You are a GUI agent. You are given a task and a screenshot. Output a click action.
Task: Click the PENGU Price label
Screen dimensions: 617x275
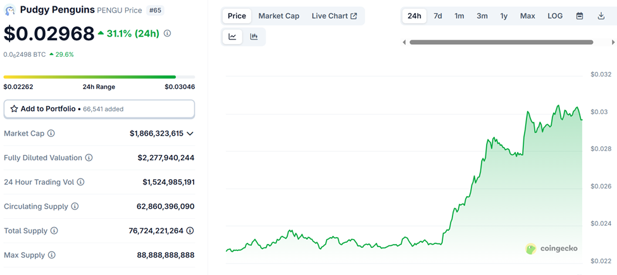pyautogui.click(x=120, y=11)
